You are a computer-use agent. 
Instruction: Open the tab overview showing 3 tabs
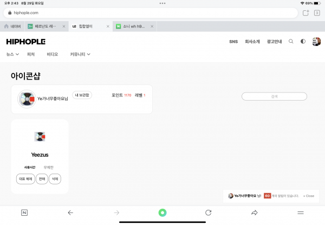[x=317, y=13]
